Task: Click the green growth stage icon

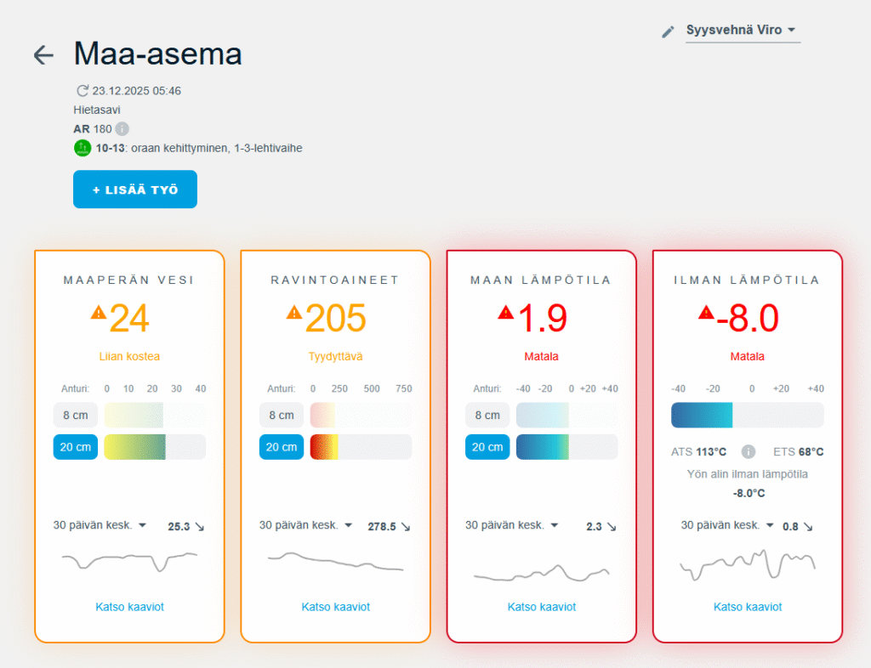Action: click(82, 148)
